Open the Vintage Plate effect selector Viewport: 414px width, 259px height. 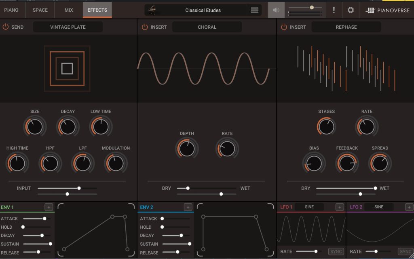[68, 27]
